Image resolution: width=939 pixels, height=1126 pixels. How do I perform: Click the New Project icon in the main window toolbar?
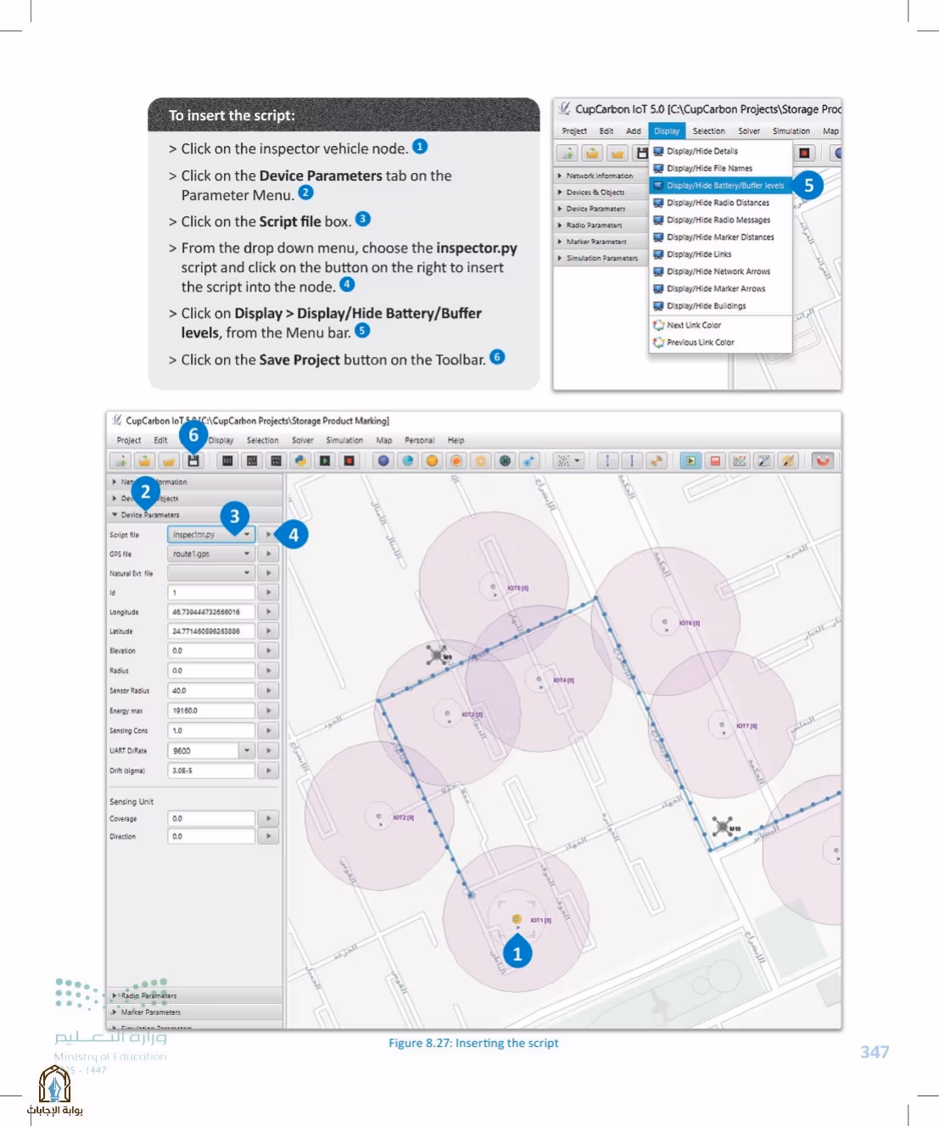tap(120, 460)
